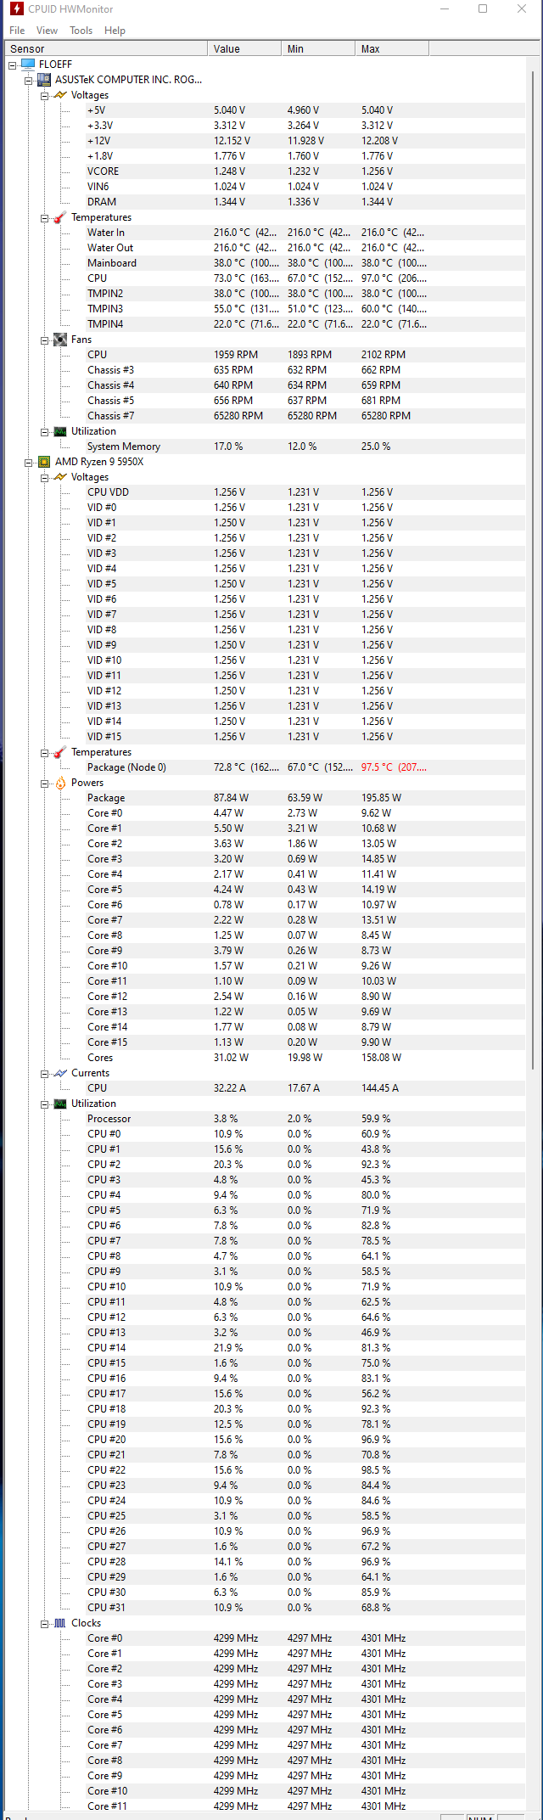Viewport: 543px width, 1820px height.
Task: Collapse the Powers group
Action: (45, 783)
